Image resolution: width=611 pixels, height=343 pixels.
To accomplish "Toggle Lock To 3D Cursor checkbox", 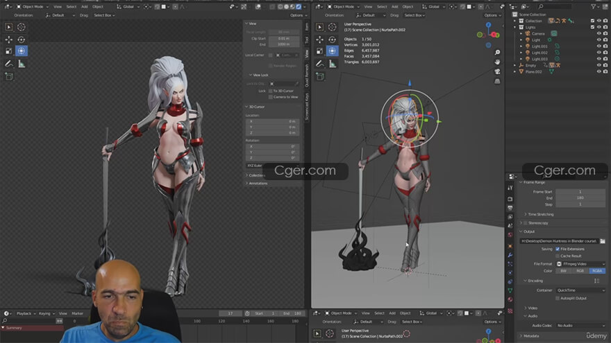I will [270, 91].
